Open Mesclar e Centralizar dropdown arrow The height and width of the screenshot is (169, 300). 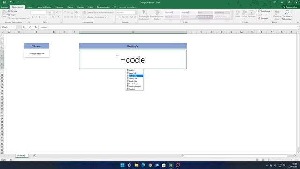pos(105,17)
